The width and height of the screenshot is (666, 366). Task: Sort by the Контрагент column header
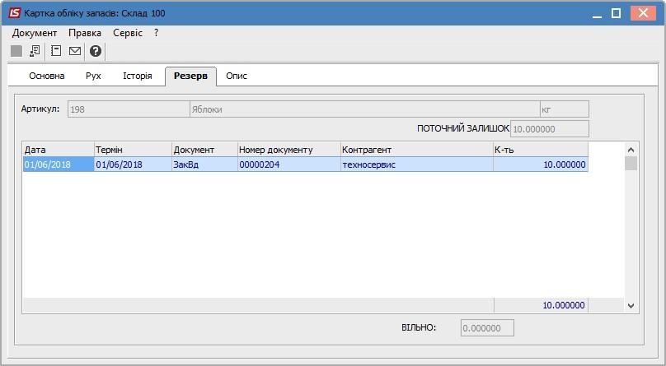coord(417,150)
